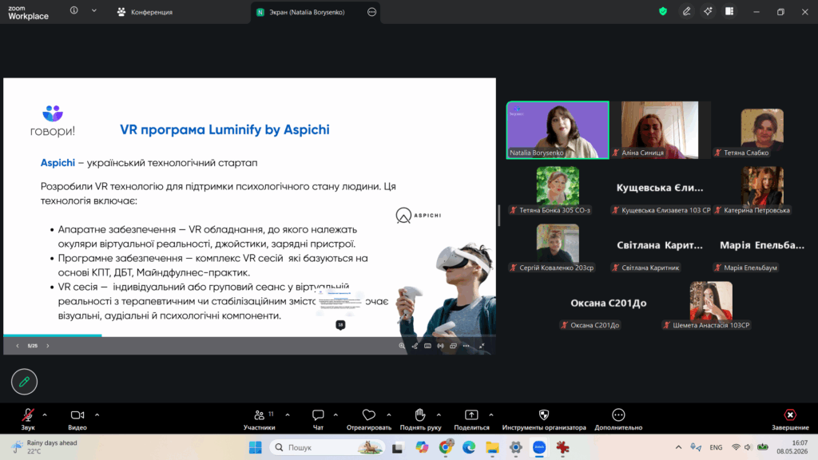Click Windows taskbar Пошук search field
This screenshot has width=818, height=460.
[x=327, y=447]
